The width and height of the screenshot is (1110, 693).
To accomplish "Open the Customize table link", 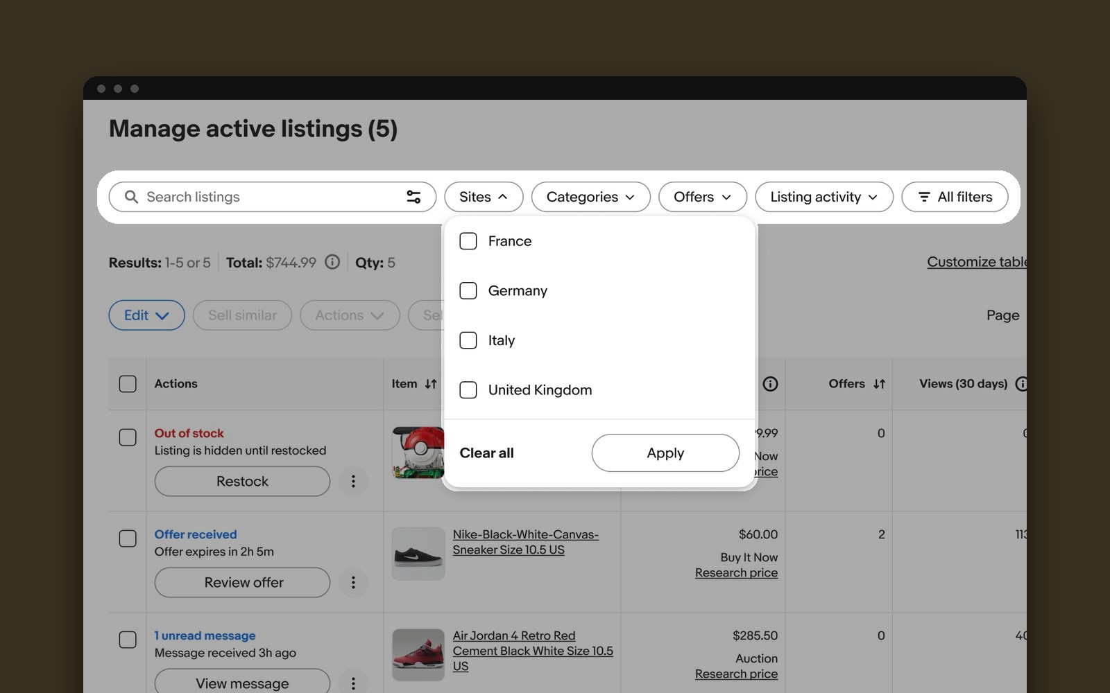I will click(x=976, y=262).
